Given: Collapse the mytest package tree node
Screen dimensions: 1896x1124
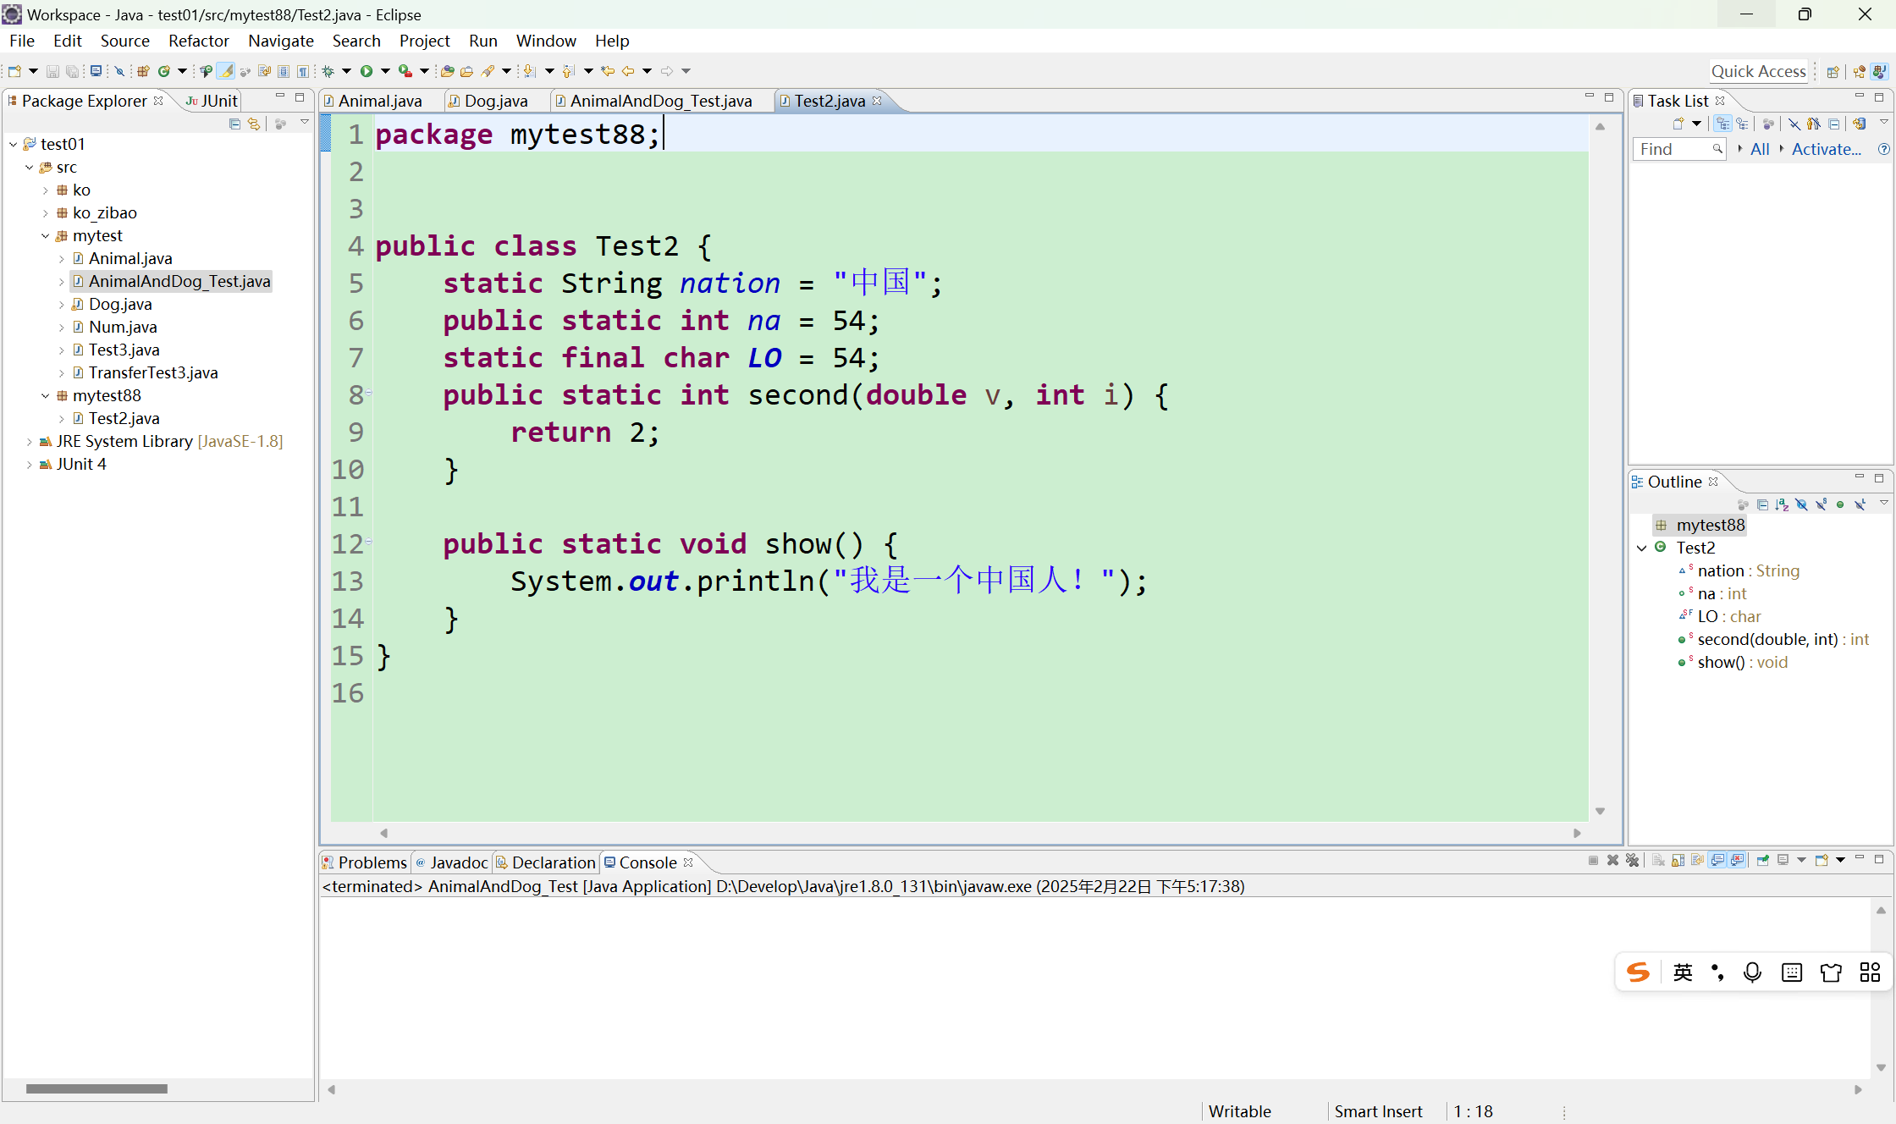Looking at the screenshot, I should pyautogui.click(x=46, y=236).
